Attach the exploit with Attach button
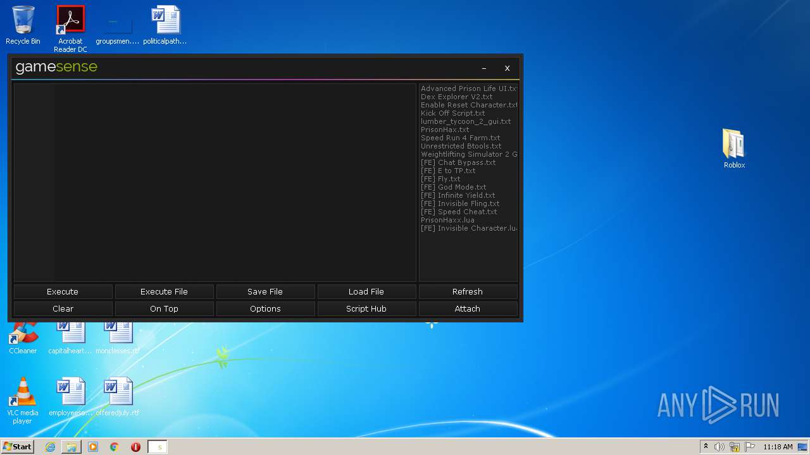810x455 pixels. pos(468,308)
